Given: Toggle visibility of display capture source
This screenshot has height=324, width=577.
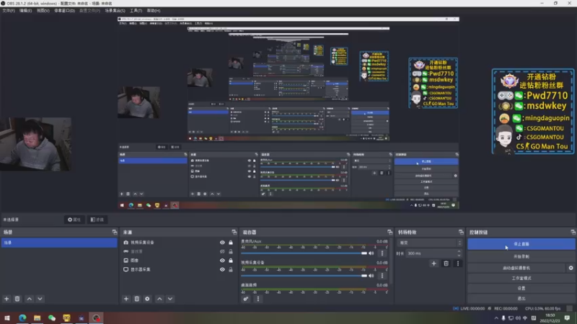Looking at the screenshot, I should click(x=222, y=269).
